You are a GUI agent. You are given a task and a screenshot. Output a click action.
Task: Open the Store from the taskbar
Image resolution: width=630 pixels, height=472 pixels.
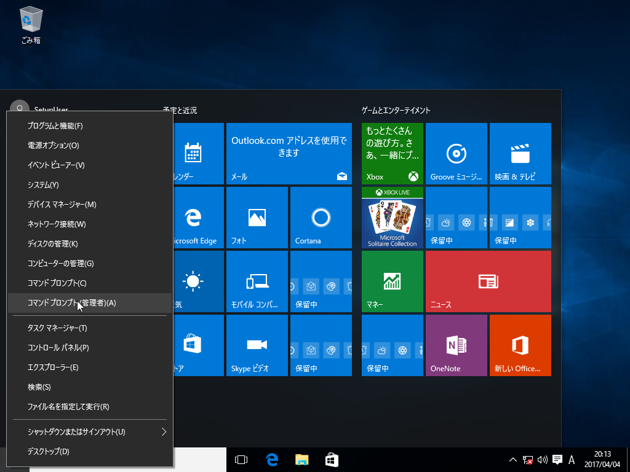[332, 460]
